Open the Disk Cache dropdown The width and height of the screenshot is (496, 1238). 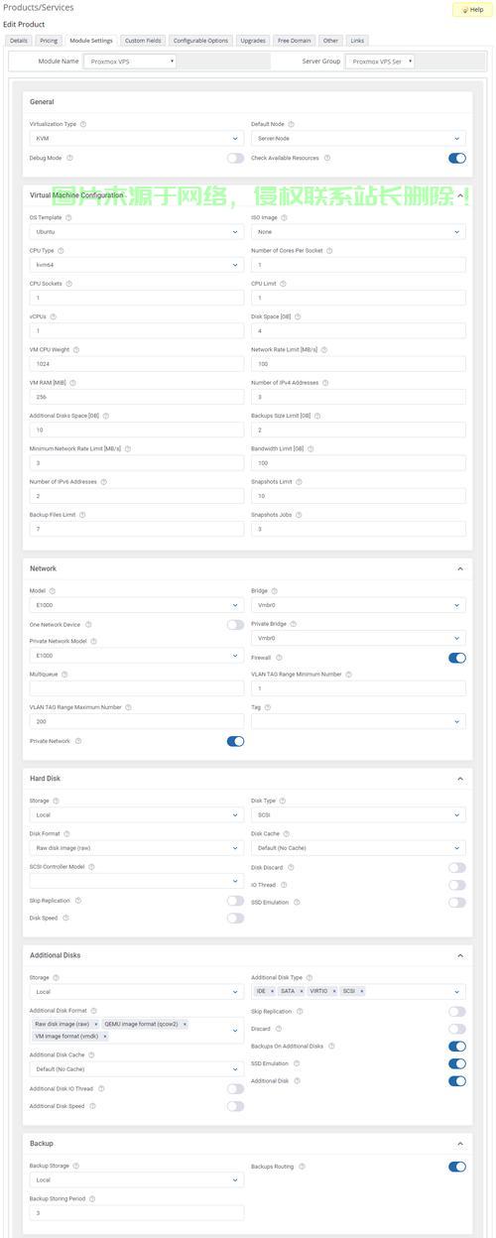pyautogui.click(x=358, y=848)
